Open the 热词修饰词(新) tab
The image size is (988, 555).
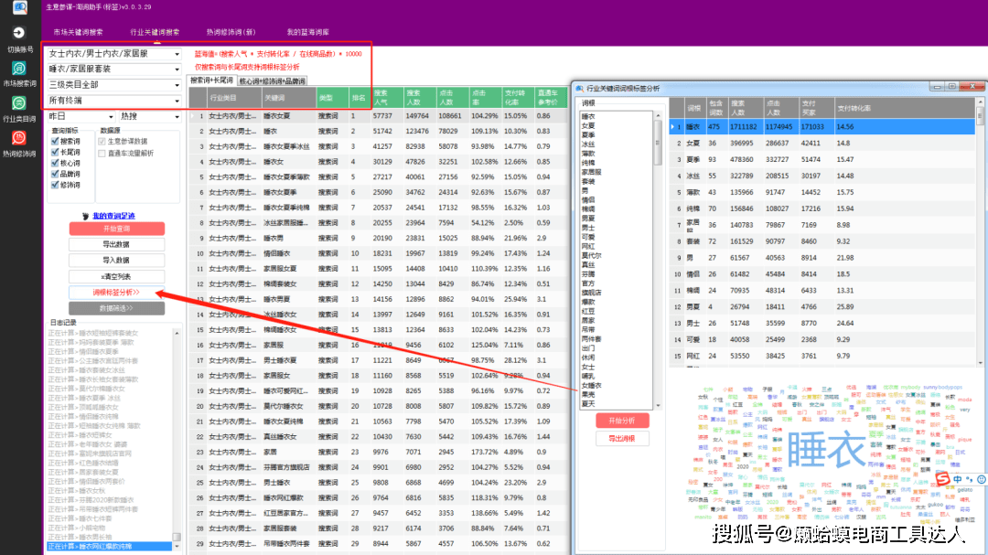coord(231,32)
